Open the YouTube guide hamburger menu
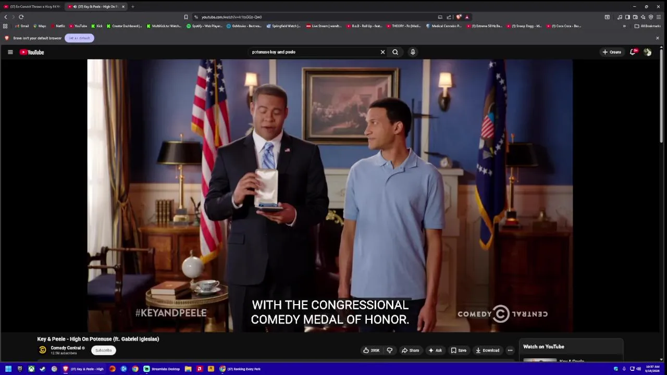667x375 pixels. click(x=10, y=52)
